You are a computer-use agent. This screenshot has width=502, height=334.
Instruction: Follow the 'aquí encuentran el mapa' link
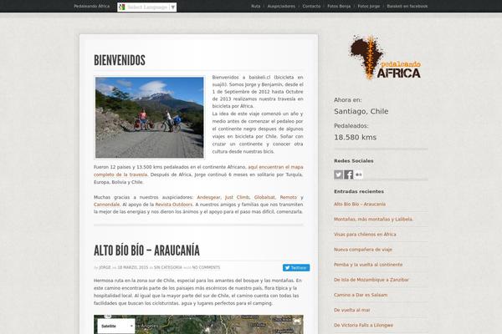275,167
